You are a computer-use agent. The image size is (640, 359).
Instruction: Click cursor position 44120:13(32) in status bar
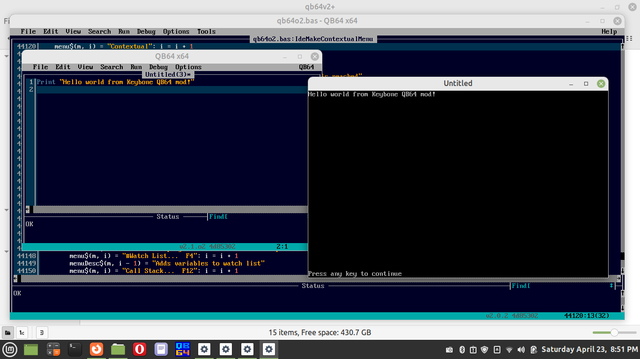[x=587, y=316]
